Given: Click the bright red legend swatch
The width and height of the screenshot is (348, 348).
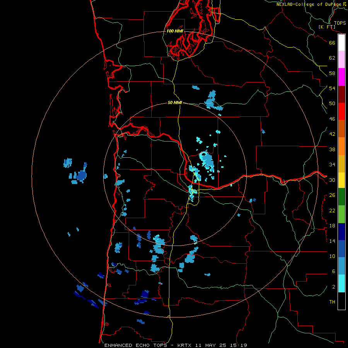Looking at the screenshot, I should pyautogui.click(x=341, y=111).
